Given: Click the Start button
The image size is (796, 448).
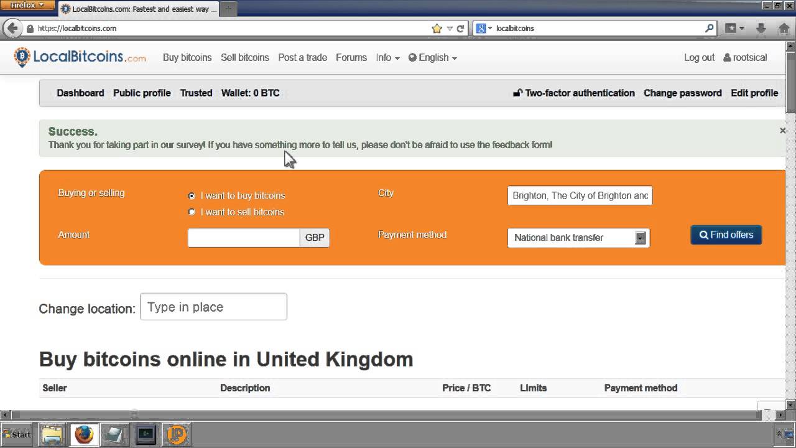Looking at the screenshot, I should (x=17, y=434).
